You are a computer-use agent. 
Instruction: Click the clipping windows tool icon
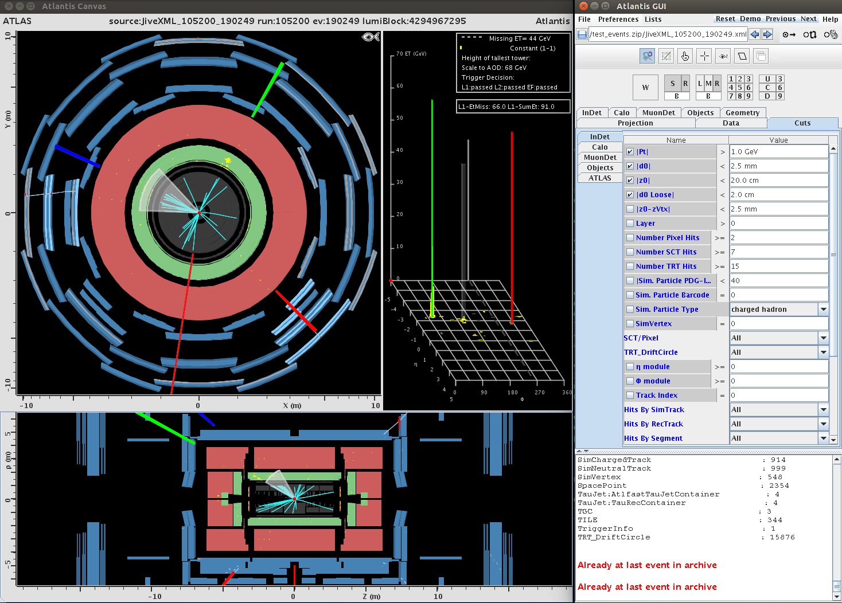[x=761, y=56]
